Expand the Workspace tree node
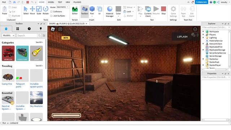The image size is (231, 130). pos(203,31)
